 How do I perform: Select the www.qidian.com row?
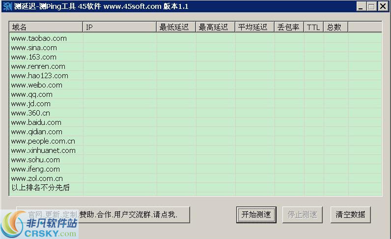pyautogui.click(x=195, y=132)
